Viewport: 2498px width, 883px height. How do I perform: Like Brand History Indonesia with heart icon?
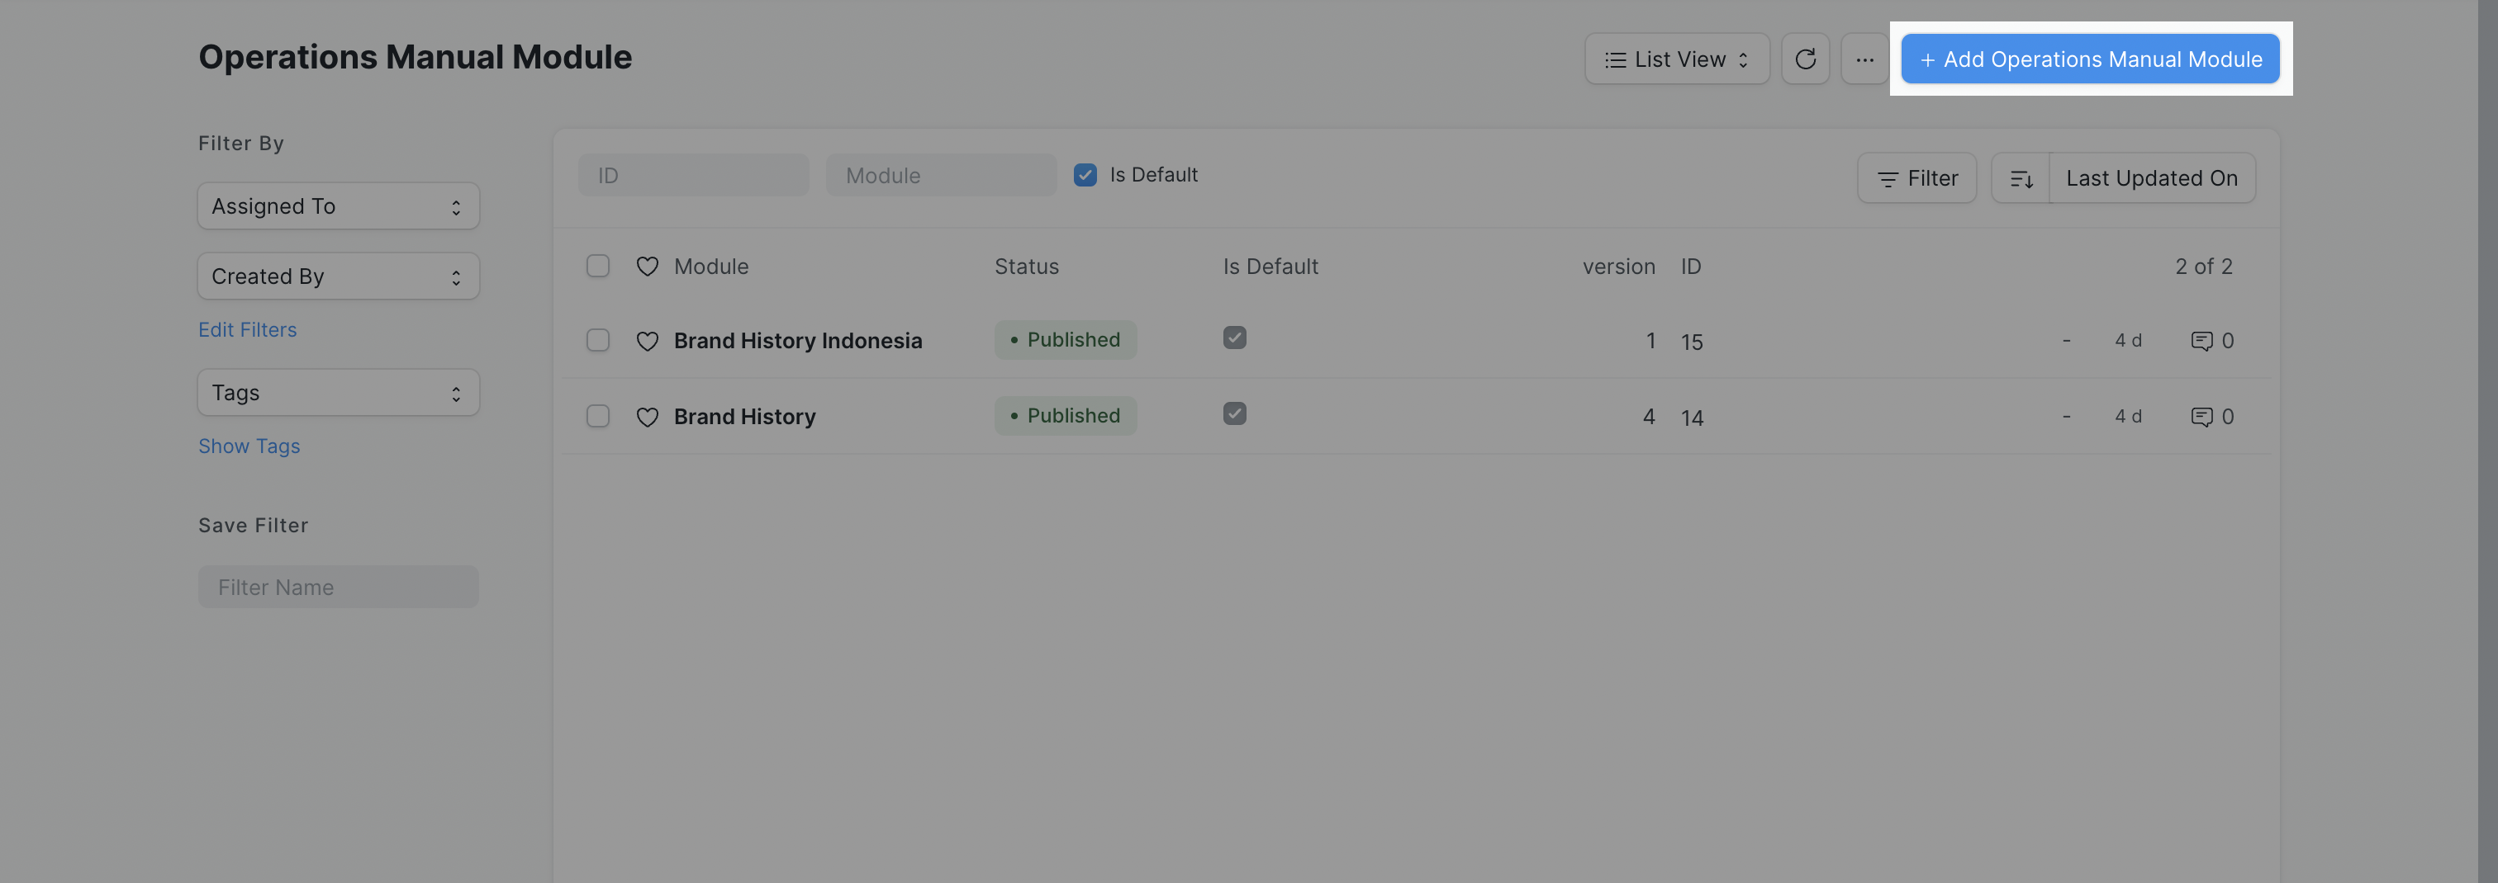[x=647, y=341]
